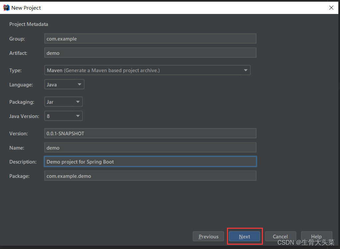The image size is (340, 249).
Task: Cancel the new project wizard
Action: (280, 236)
